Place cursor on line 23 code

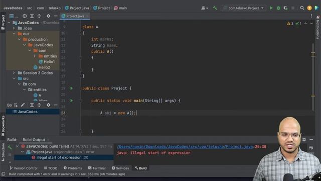tap(118, 113)
